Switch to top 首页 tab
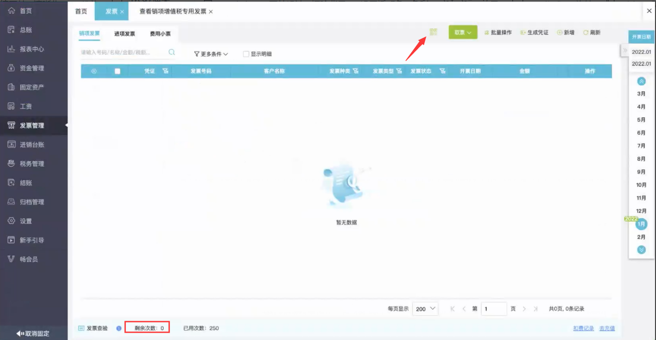The width and height of the screenshot is (656, 340). (x=81, y=11)
